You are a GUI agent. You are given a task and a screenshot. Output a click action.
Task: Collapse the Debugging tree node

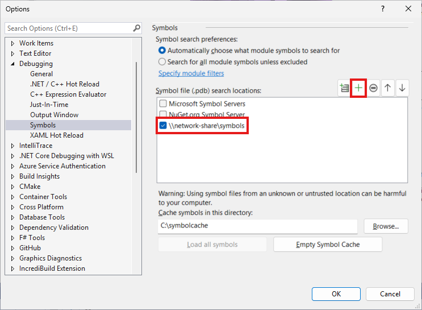tap(12, 64)
